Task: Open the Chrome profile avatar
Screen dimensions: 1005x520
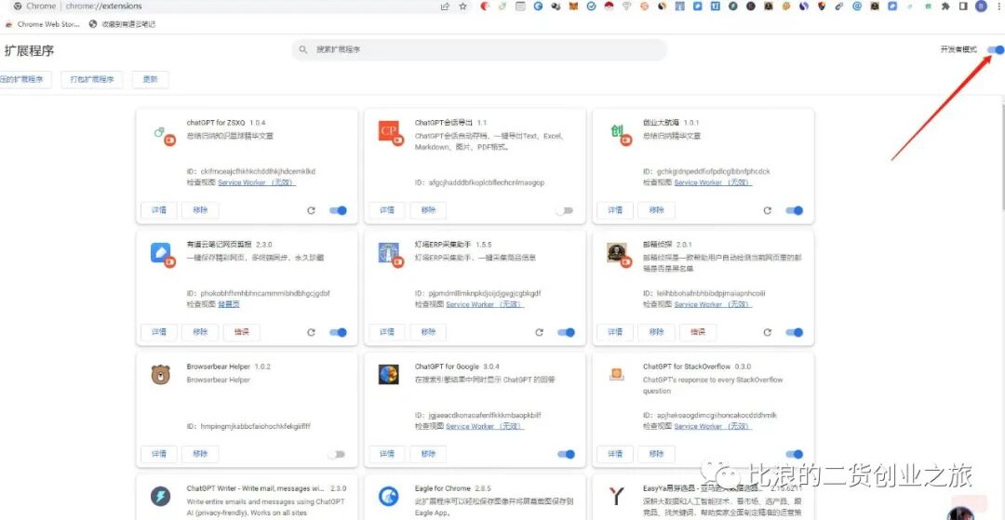Action: 981,7
